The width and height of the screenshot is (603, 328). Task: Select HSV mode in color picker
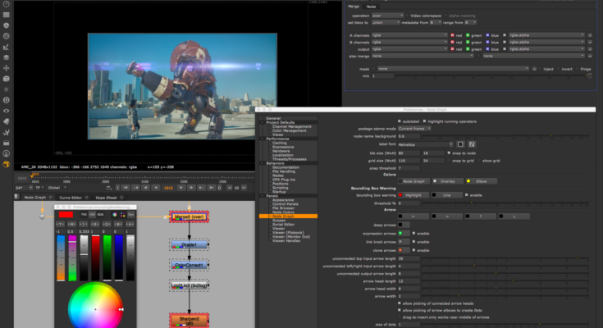92,215
